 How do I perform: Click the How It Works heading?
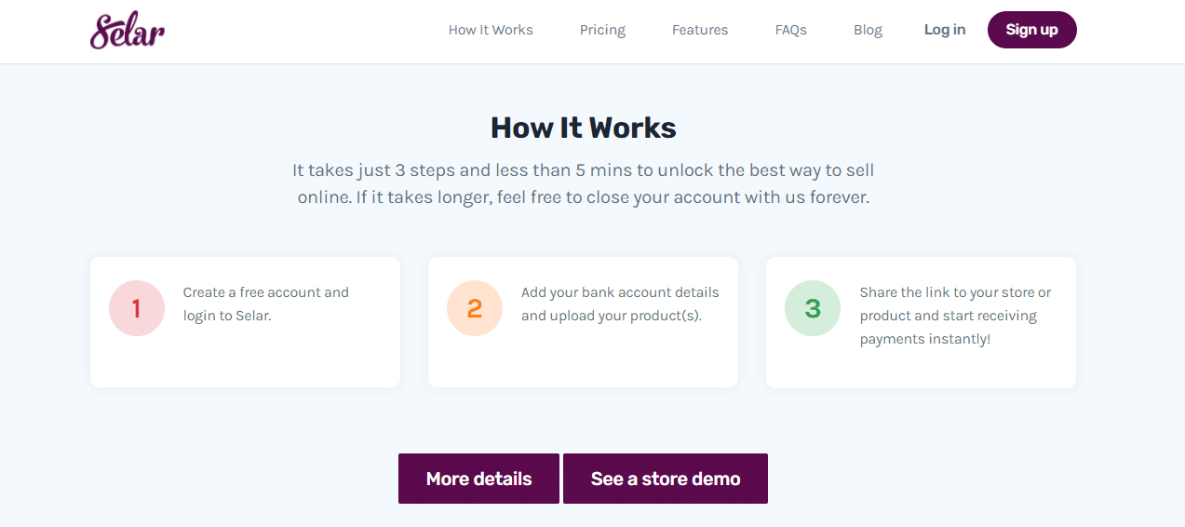pyautogui.click(x=584, y=127)
